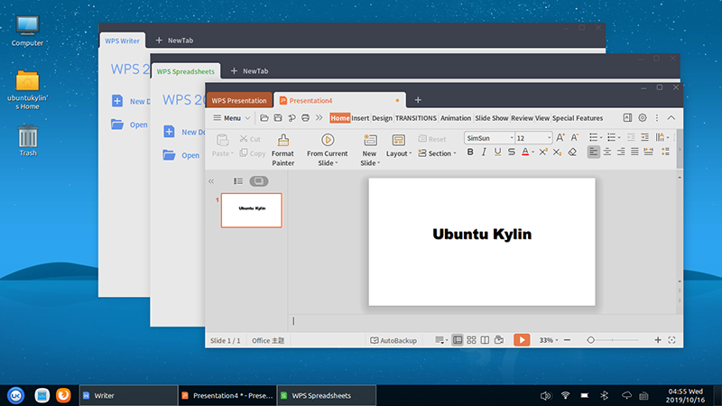Click the zoom out minus icon

coord(568,340)
